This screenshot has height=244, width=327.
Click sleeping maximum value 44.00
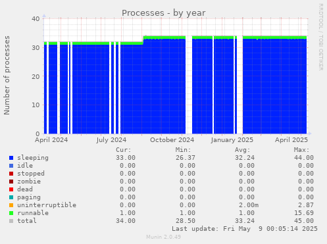coord(304,158)
